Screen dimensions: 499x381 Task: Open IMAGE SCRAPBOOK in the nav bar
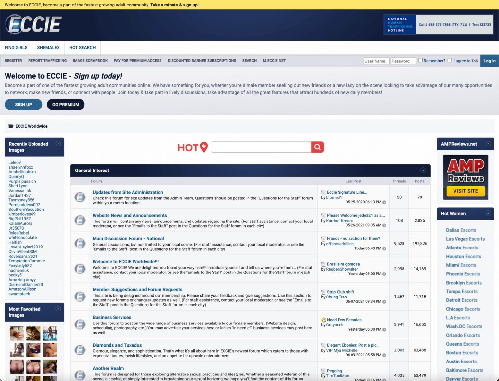pos(90,61)
